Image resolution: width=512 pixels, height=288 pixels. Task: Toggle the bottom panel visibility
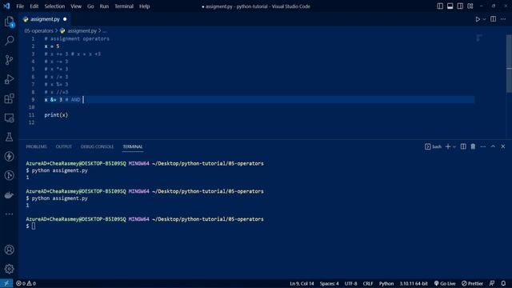[x=450, y=6]
